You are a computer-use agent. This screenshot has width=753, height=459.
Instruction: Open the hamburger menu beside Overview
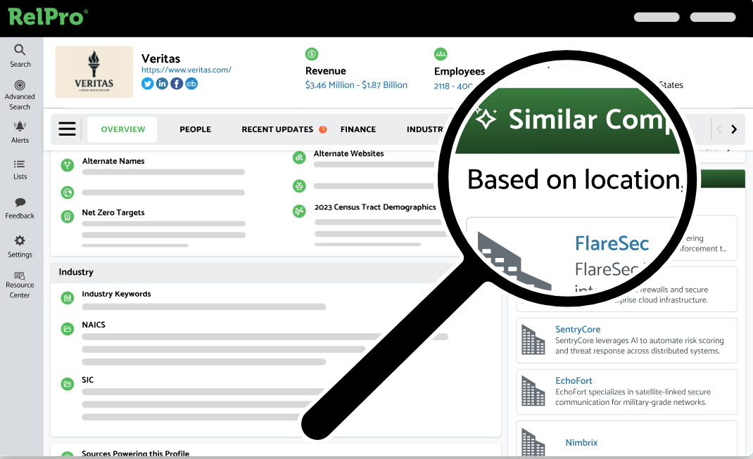coord(68,129)
